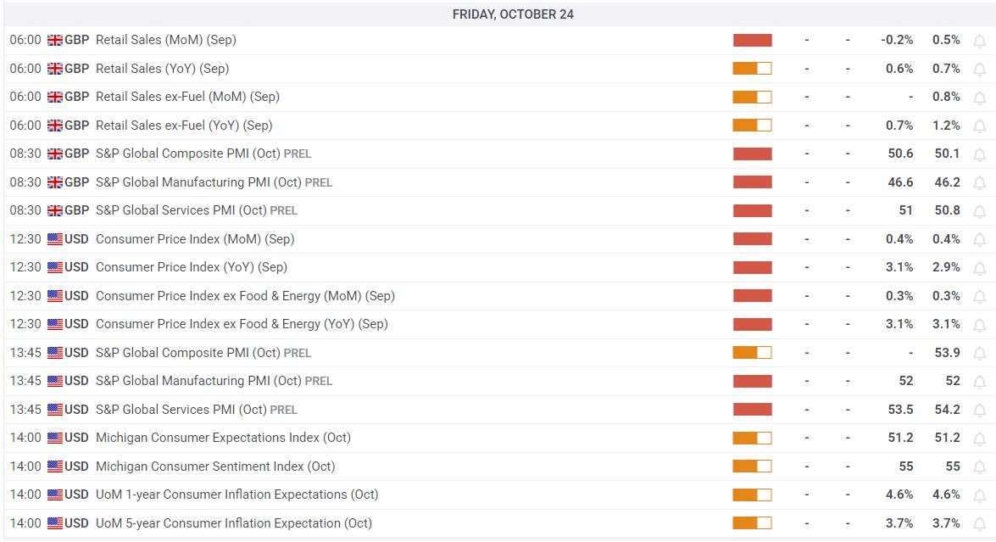996x542 pixels.
Task: Open Retail Sales (MoM) (Sep) event
Action: (x=165, y=40)
